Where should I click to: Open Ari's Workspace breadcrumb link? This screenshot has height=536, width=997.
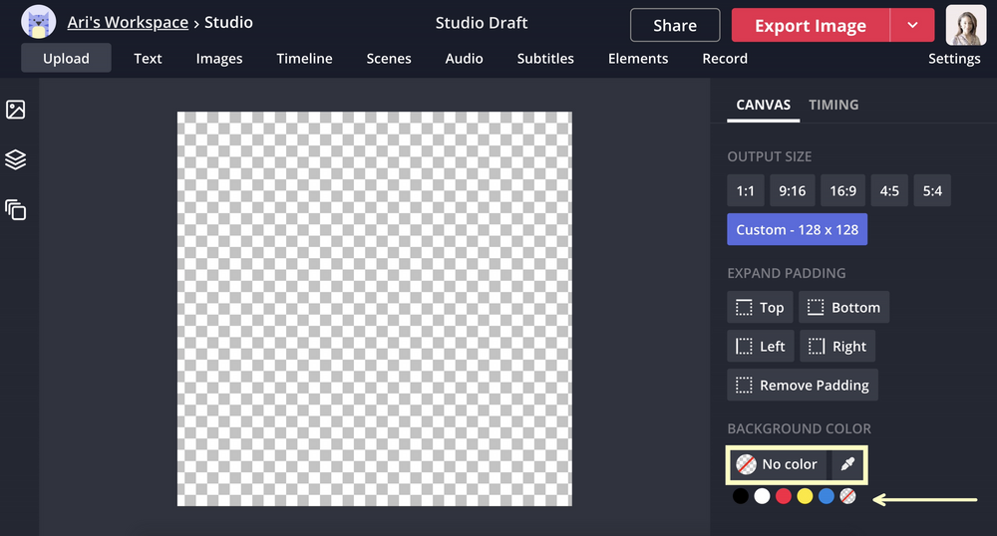click(x=128, y=22)
